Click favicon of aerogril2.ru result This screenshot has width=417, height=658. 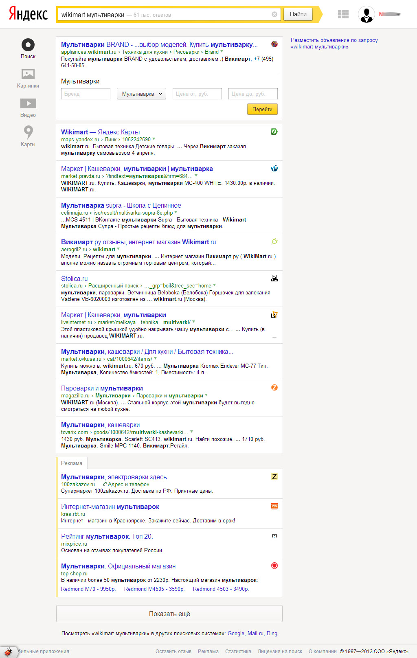pos(274,241)
